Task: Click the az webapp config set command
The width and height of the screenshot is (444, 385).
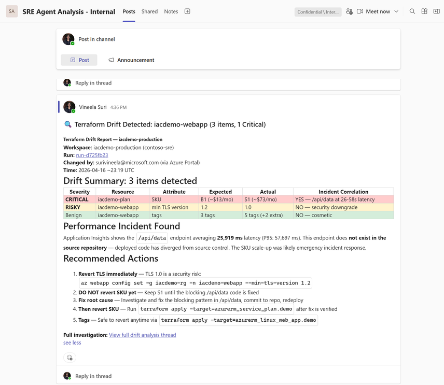Action: (x=196, y=283)
